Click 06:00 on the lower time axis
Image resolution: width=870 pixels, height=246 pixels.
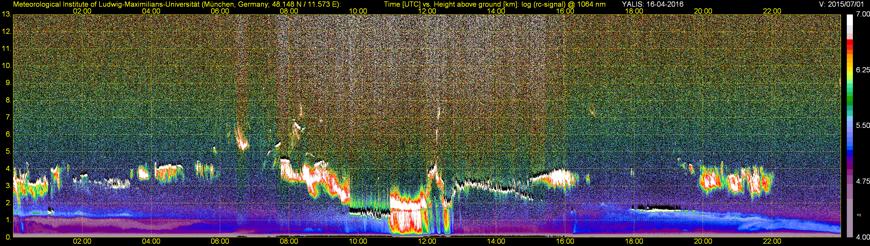220,241
